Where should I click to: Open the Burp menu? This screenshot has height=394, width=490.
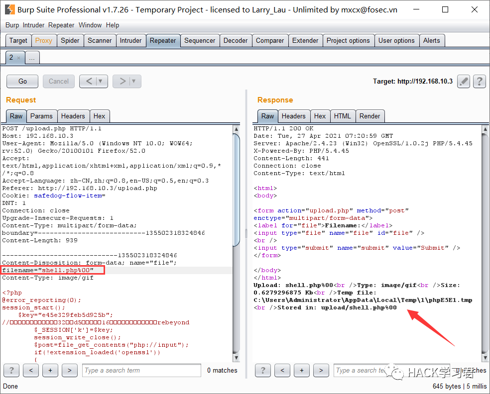tap(12, 25)
